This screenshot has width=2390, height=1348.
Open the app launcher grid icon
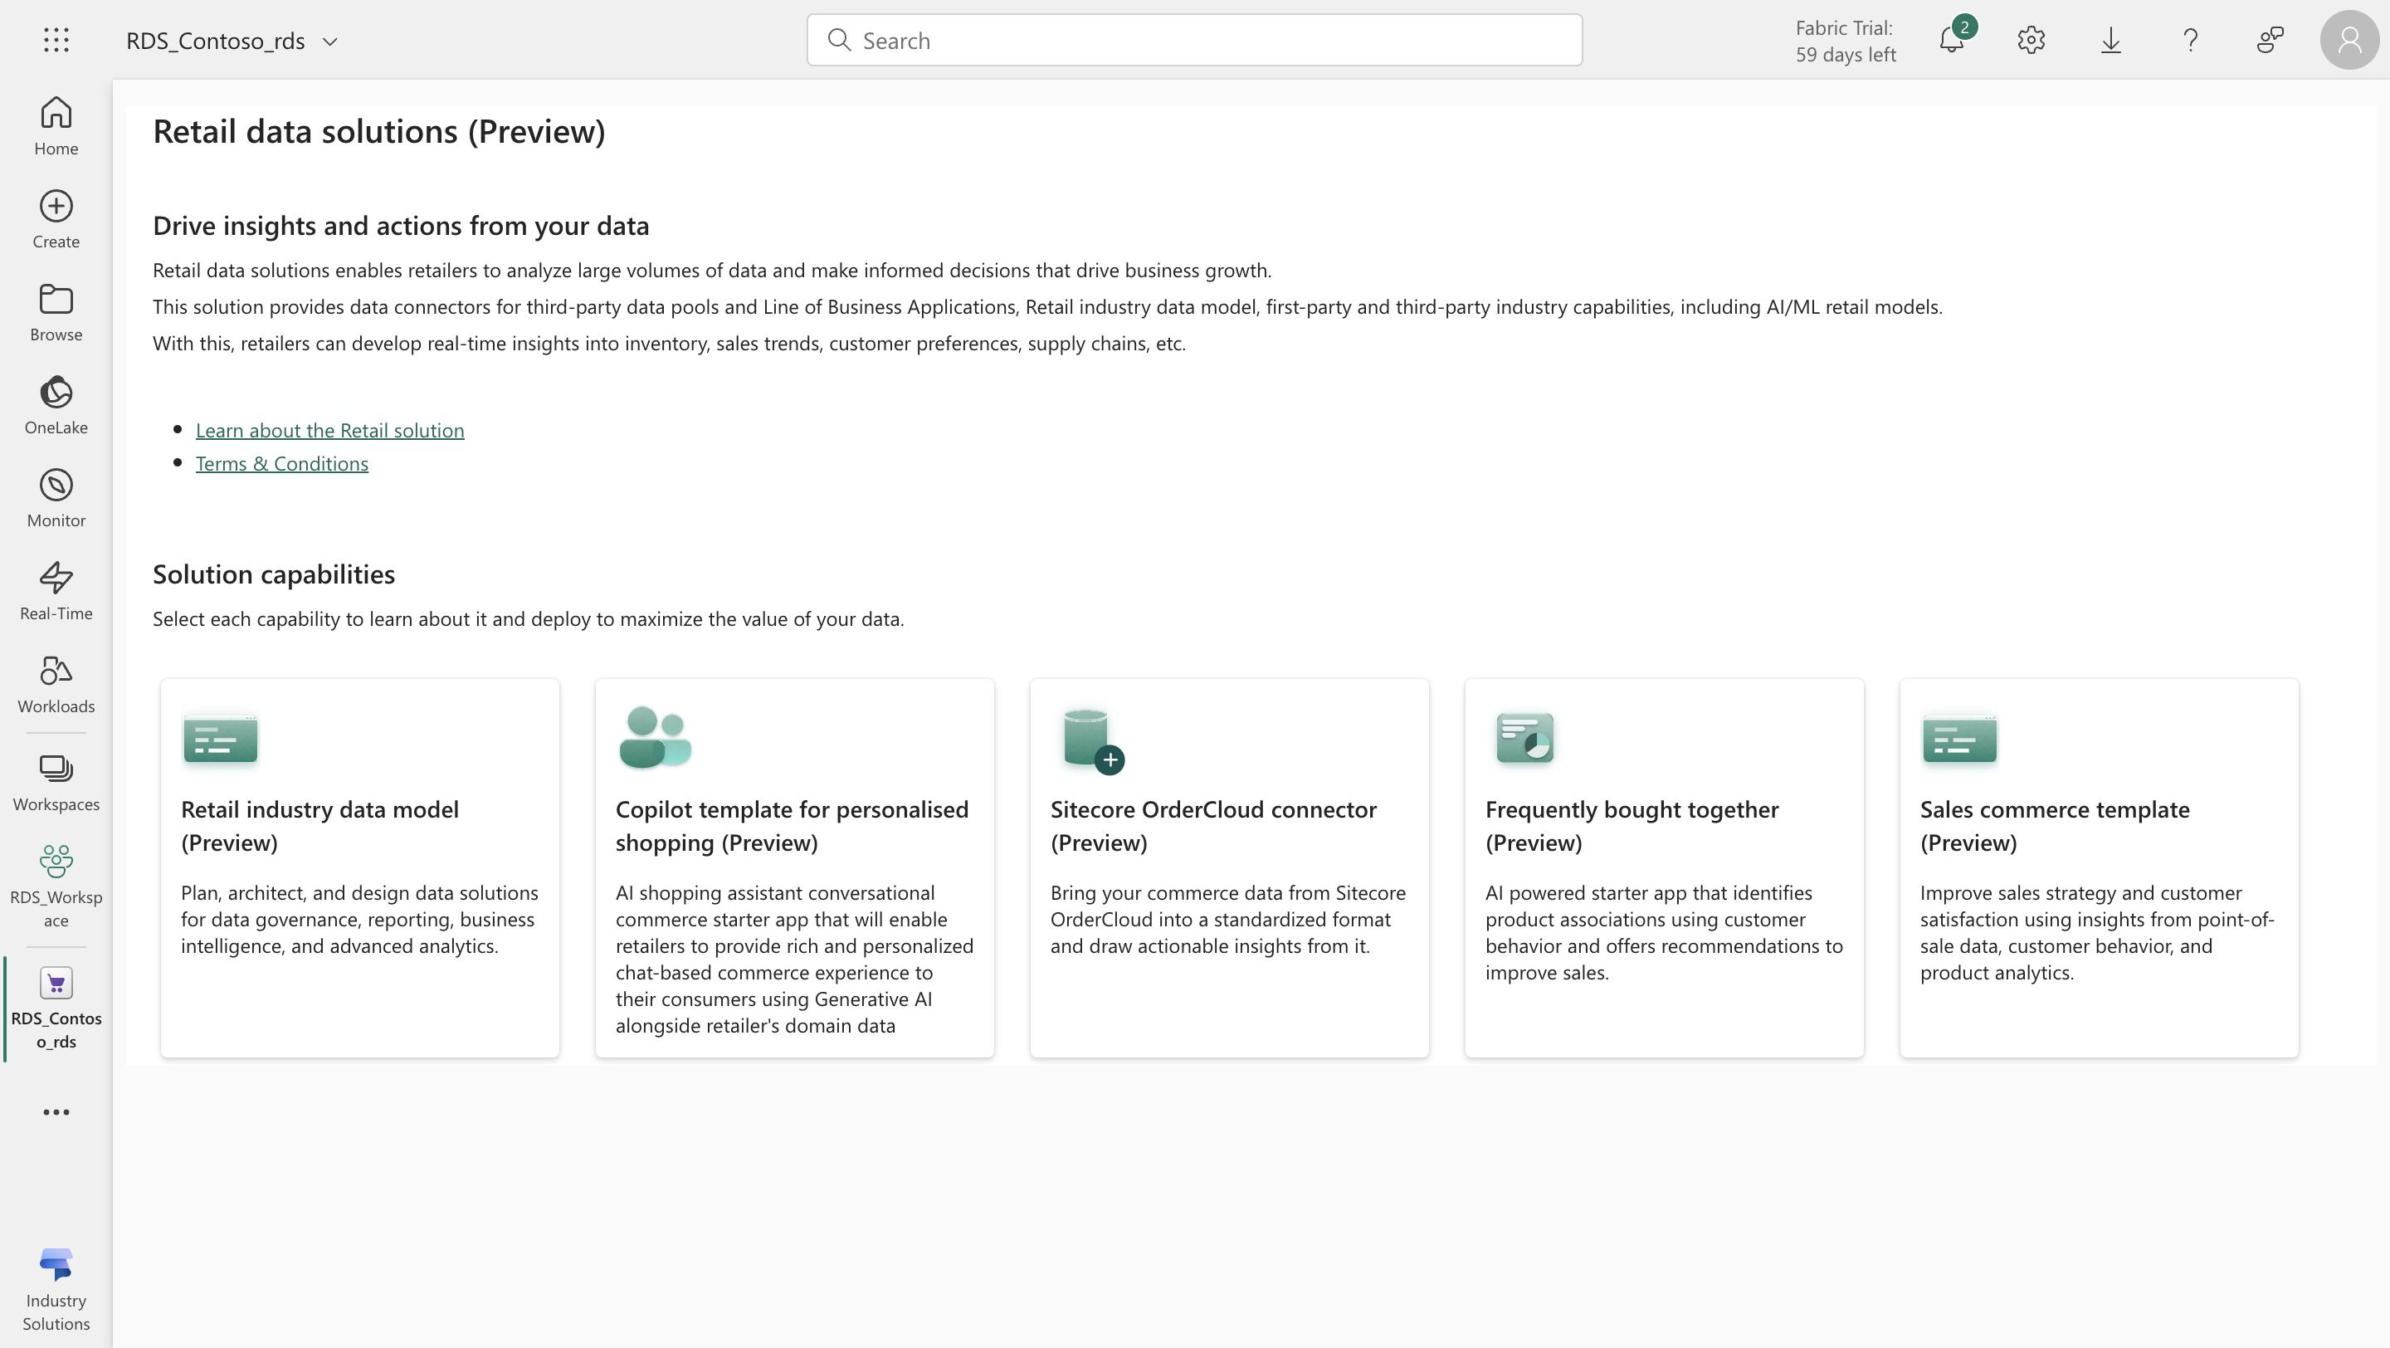[x=56, y=40]
